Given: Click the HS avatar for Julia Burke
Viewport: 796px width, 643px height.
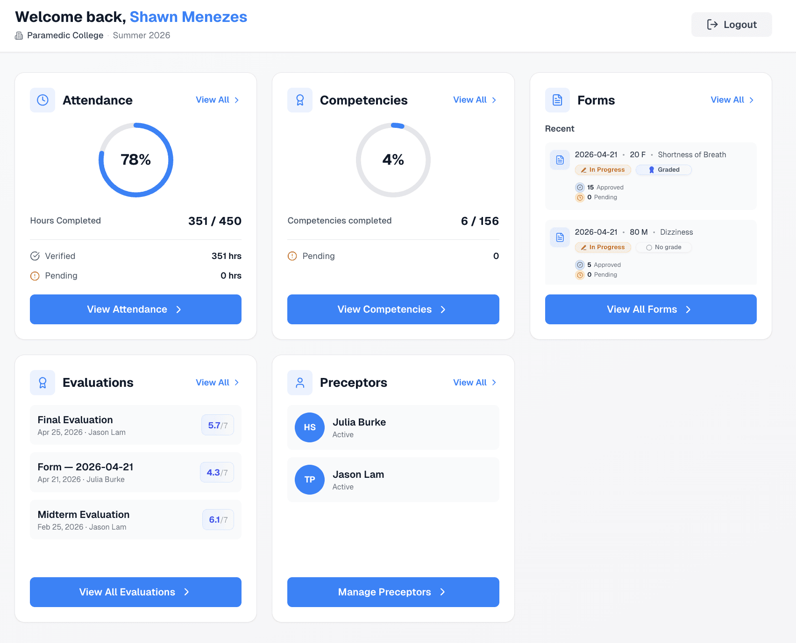Looking at the screenshot, I should (x=310, y=427).
